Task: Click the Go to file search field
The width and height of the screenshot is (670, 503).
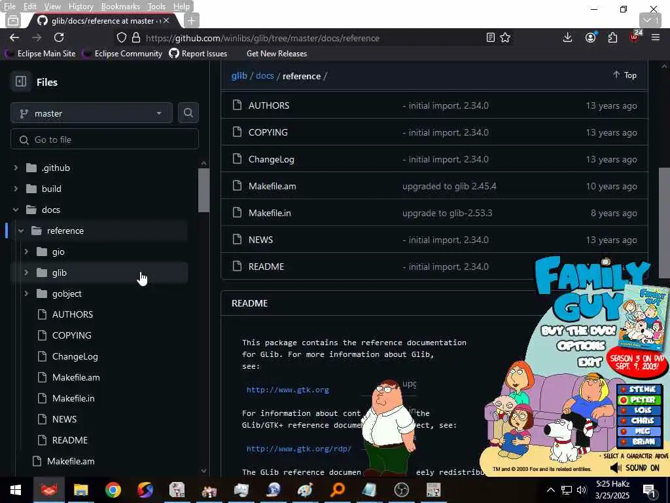Action: (x=104, y=140)
